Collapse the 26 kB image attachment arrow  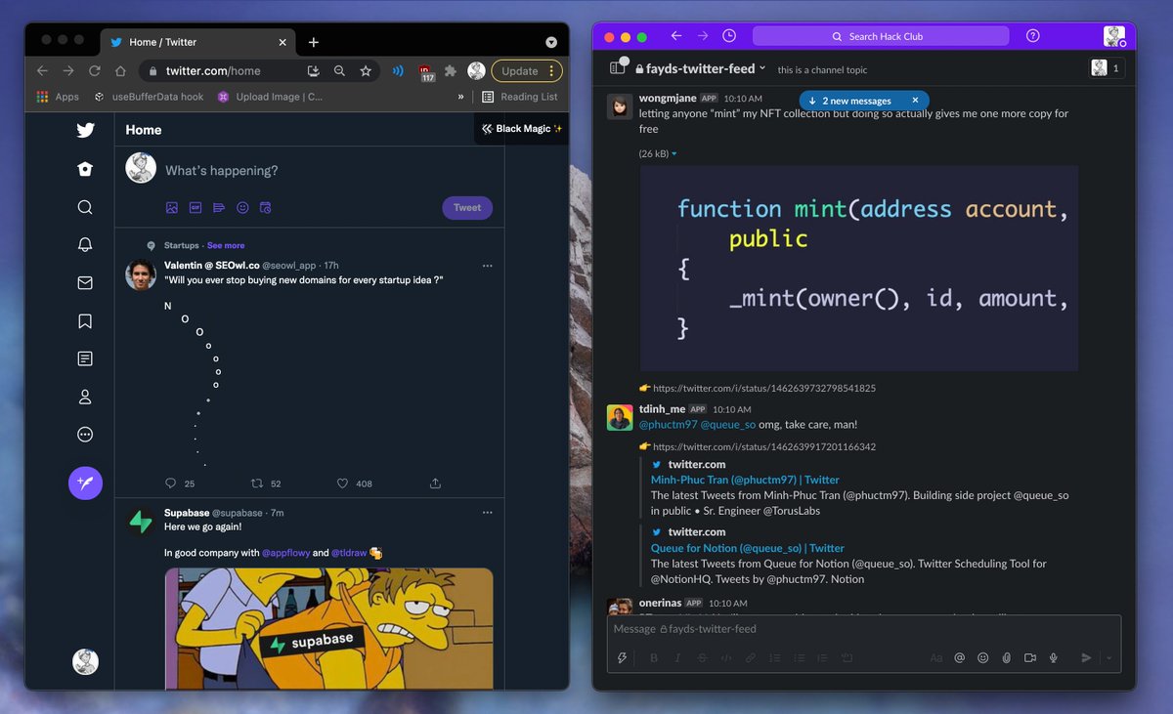click(673, 154)
